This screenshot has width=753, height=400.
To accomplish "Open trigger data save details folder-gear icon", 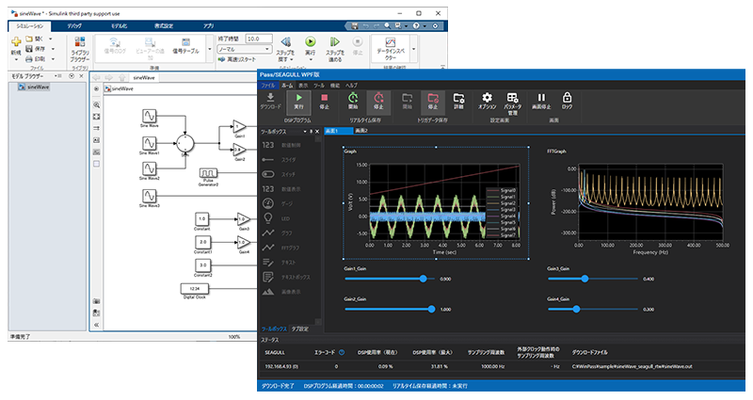I will [x=458, y=98].
